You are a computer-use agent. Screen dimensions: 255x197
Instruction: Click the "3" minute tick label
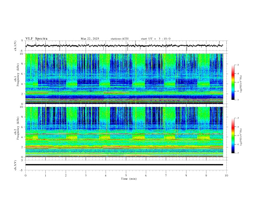(x=86, y=175)
